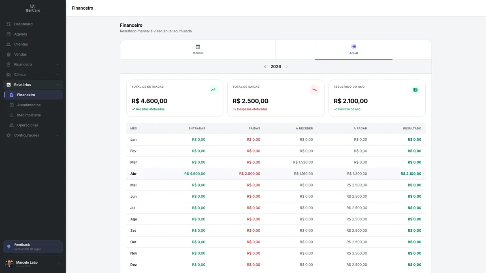Switch to the Mensal tab
Viewport: 486px width, 273px height.
coord(198,50)
